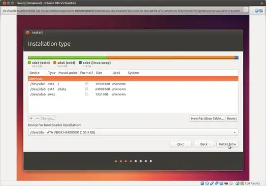266x186 pixels.
Task: Click the 'Ctrl Rechts' host key text
Action: point(252,183)
